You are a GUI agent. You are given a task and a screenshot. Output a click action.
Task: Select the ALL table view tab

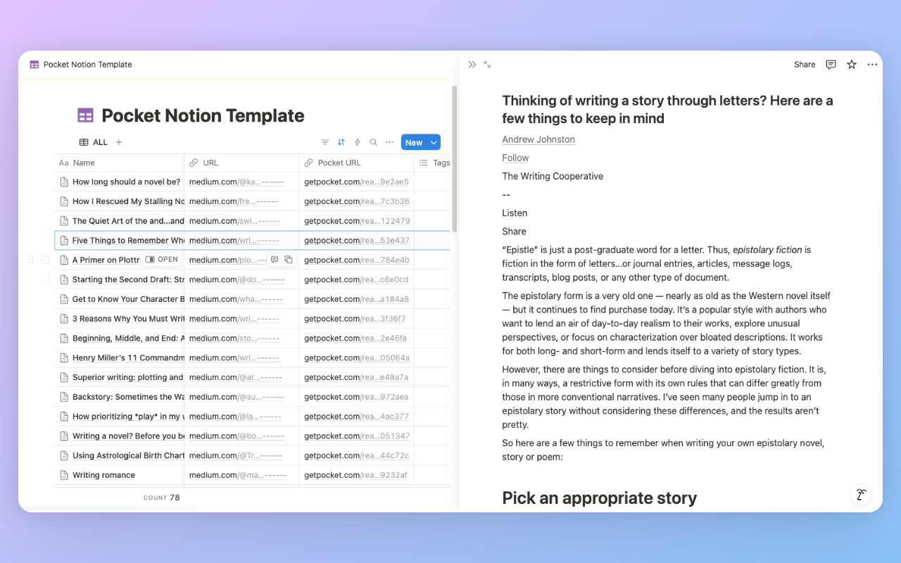click(94, 142)
